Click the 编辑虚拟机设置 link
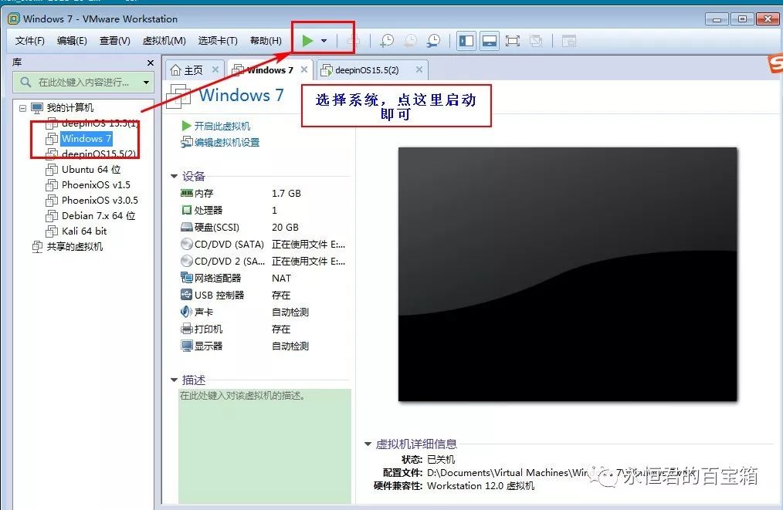 [226, 142]
